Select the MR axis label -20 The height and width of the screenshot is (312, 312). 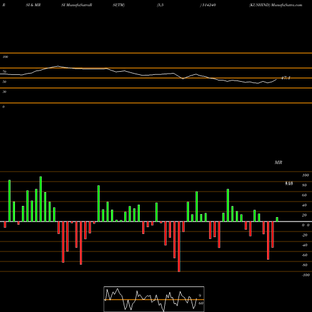click(305, 235)
